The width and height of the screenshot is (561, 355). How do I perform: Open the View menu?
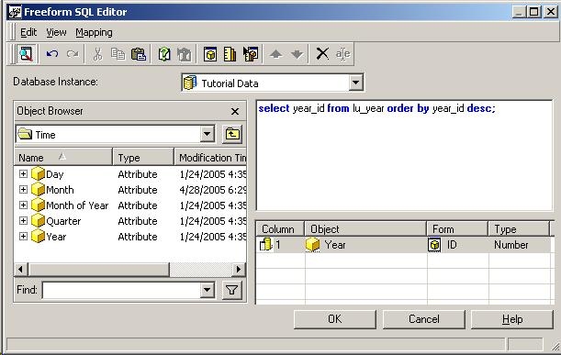[x=56, y=32]
